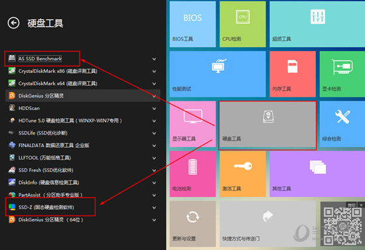Open the CPU检测 tile
Image resolution: width=365 pixels, height=250 pixels.
click(242, 24)
